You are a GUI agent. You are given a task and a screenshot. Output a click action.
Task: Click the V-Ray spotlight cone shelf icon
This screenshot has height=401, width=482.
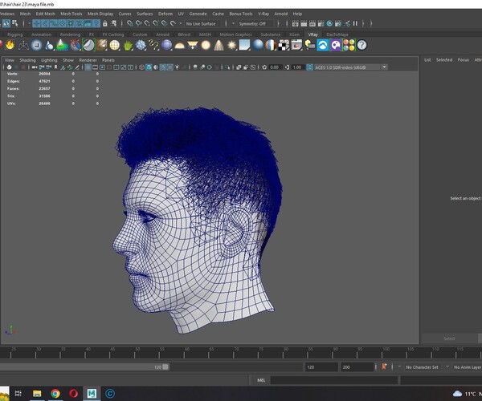tap(219, 45)
